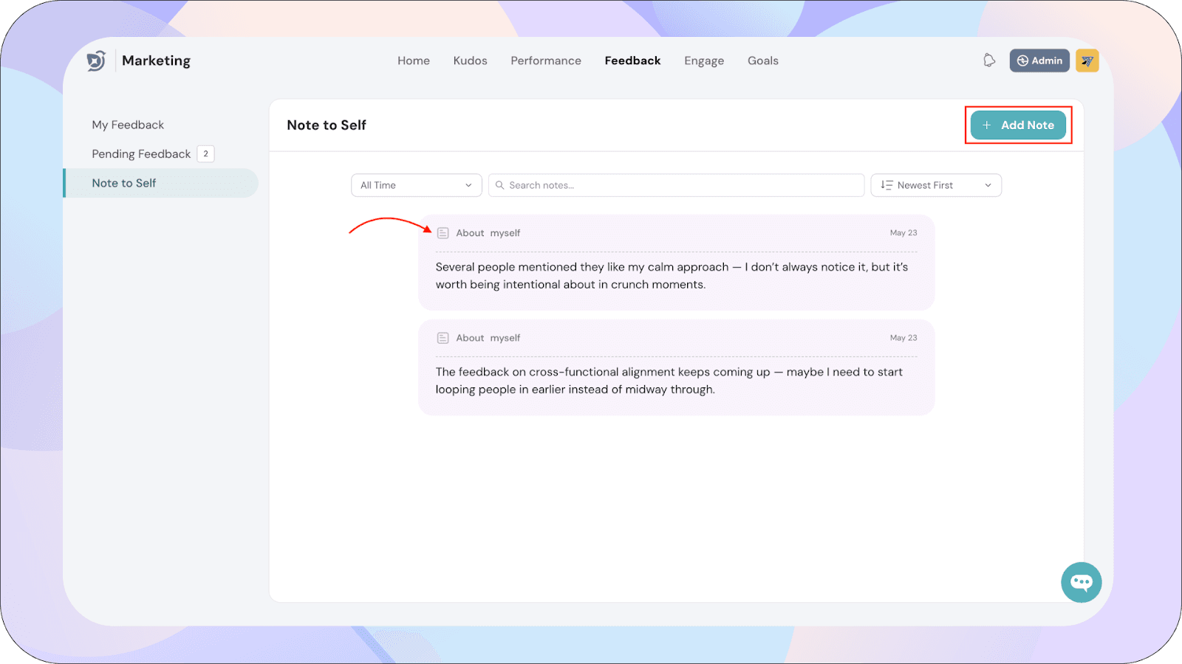
Task: Open the notifications bell icon
Action: tap(989, 60)
